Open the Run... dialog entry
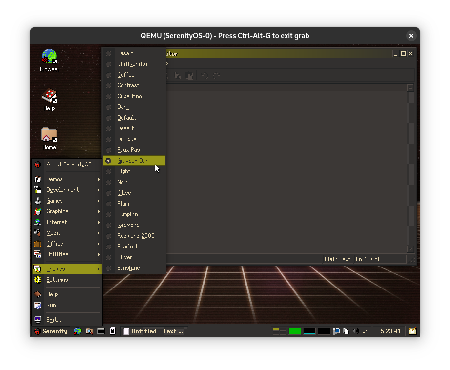The height and width of the screenshot is (370, 450). 67,305
